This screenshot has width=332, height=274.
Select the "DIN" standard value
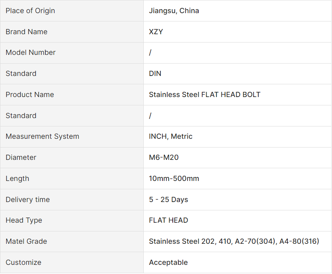pyautogui.click(x=155, y=74)
